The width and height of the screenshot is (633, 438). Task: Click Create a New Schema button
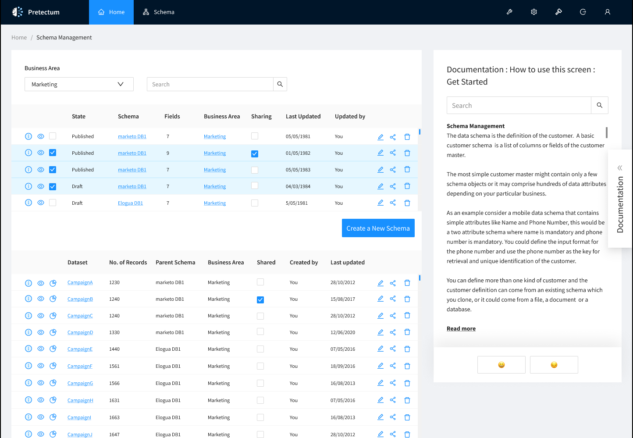[378, 228]
